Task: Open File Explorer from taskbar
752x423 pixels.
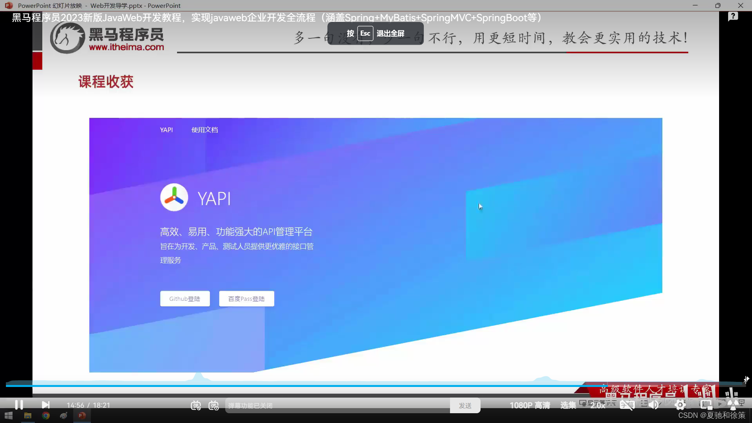Action: tap(28, 416)
